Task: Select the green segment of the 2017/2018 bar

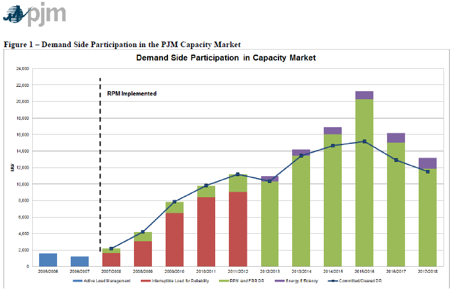Action: pos(427,217)
